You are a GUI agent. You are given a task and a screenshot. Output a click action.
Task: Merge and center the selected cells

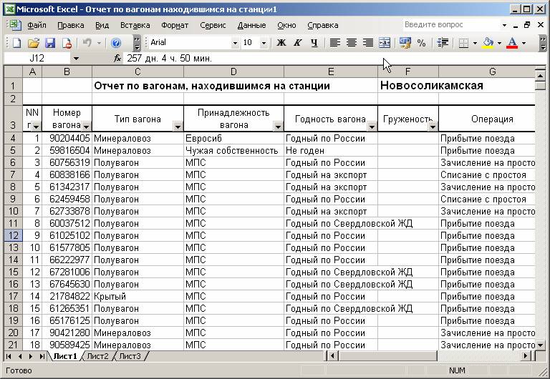tap(385, 43)
